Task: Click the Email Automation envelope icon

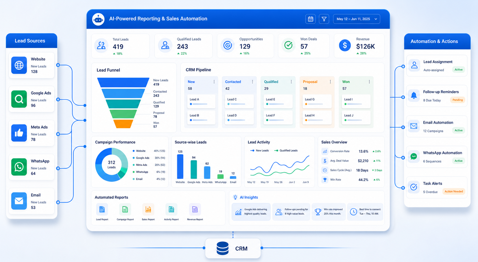Action: 414,126
